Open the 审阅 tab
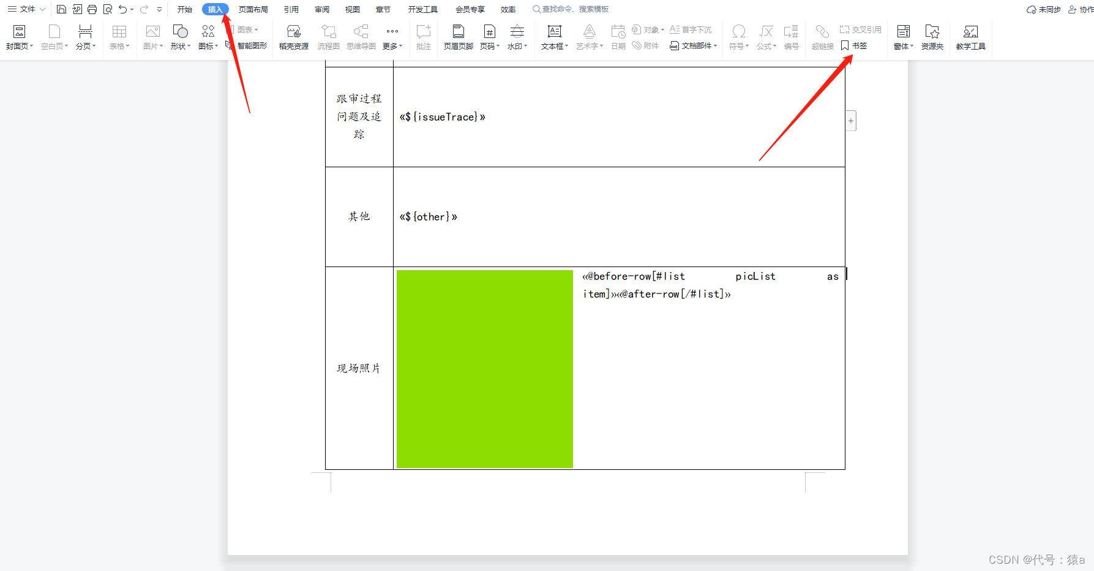The image size is (1094, 571). click(x=322, y=9)
